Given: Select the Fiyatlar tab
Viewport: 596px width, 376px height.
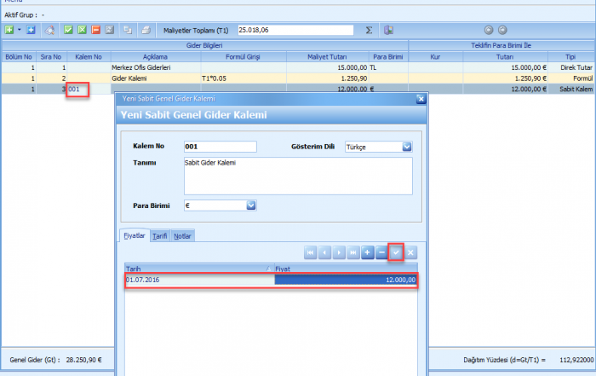Looking at the screenshot, I should [x=135, y=236].
